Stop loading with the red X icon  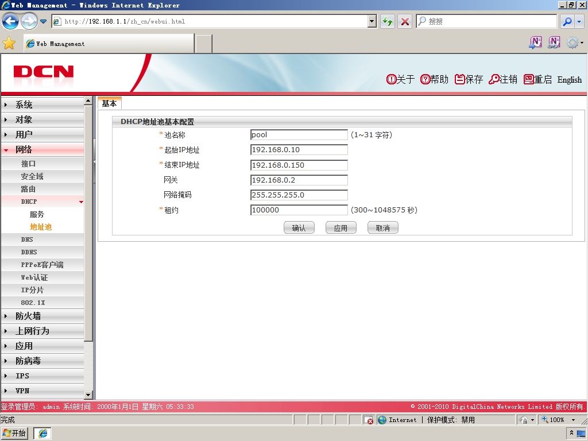(x=405, y=21)
